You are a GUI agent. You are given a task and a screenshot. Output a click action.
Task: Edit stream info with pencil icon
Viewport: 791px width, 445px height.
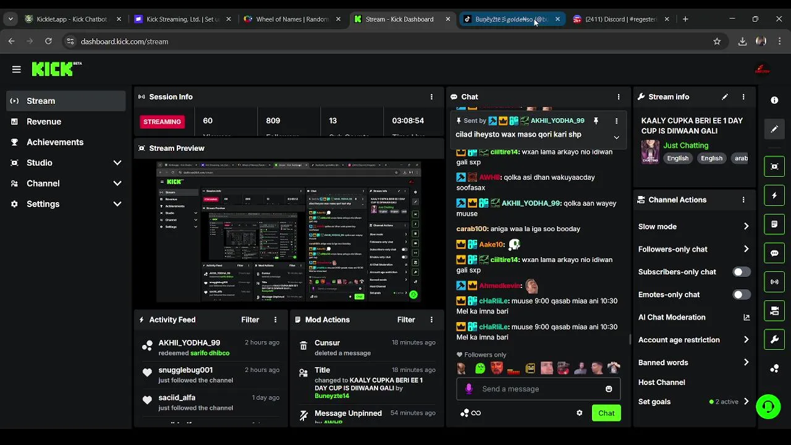[725, 97]
